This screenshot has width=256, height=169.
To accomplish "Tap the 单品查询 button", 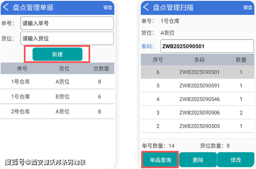I will [x=160, y=160].
